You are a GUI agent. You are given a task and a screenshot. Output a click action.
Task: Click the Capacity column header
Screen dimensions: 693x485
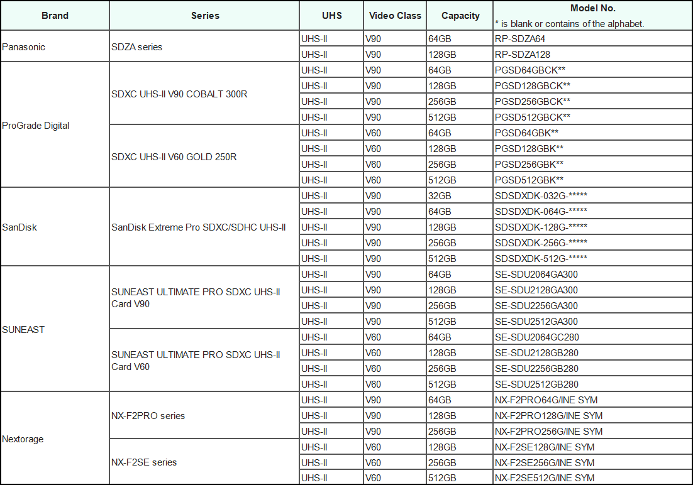point(460,16)
